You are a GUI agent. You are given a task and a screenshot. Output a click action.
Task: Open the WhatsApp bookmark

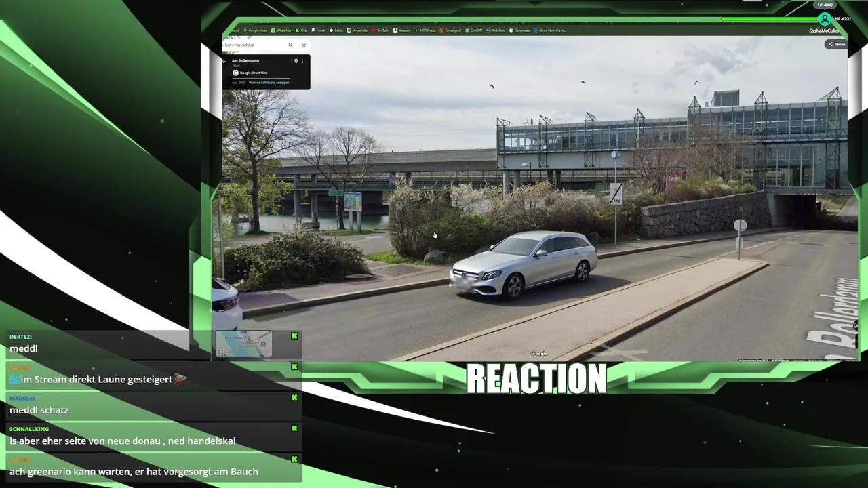tap(281, 30)
